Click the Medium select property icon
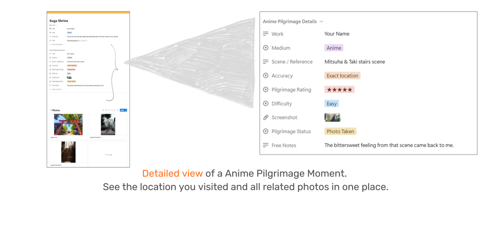Viewport: 489px width, 244px height. [x=266, y=48]
